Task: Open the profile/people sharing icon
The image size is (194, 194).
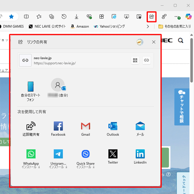Action: coord(164,17)
